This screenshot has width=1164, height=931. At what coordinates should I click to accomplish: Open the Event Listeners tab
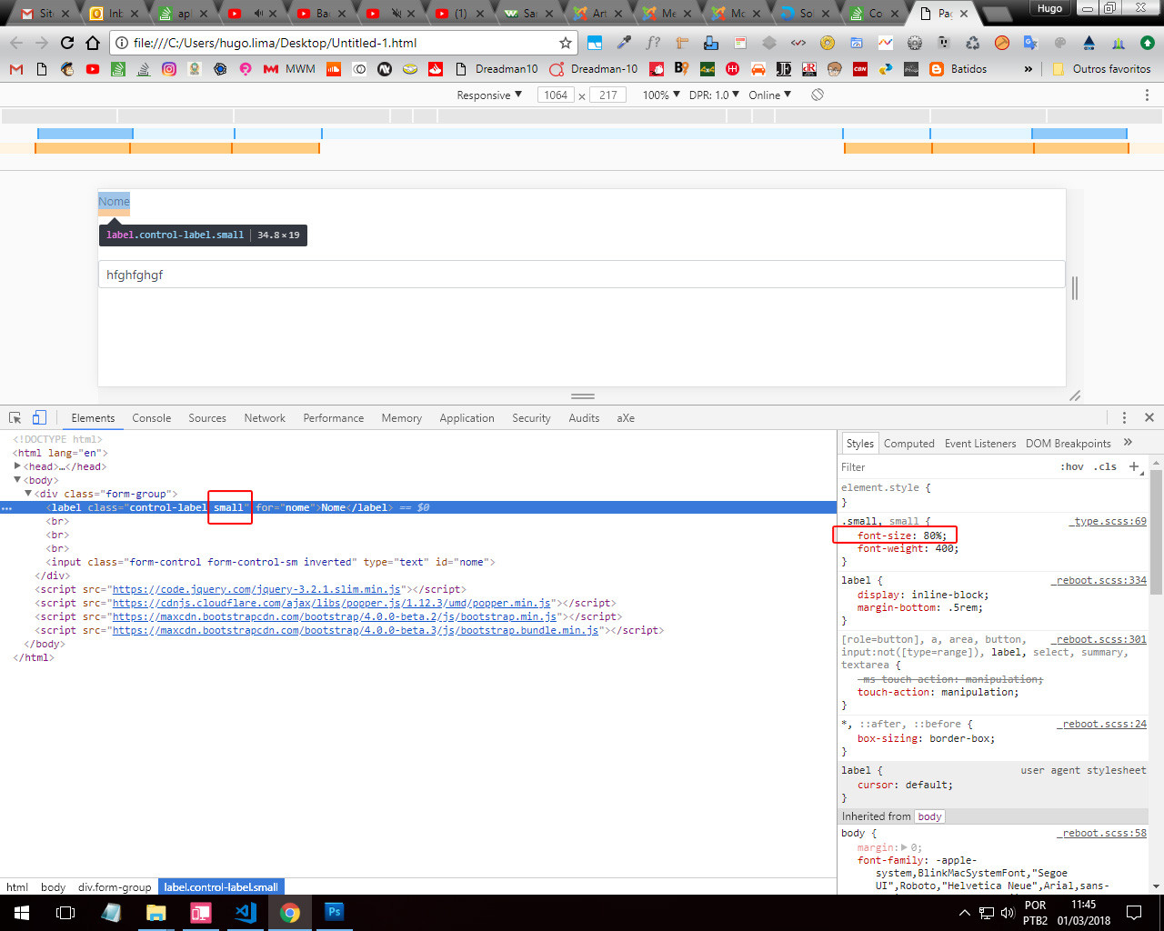980,444
